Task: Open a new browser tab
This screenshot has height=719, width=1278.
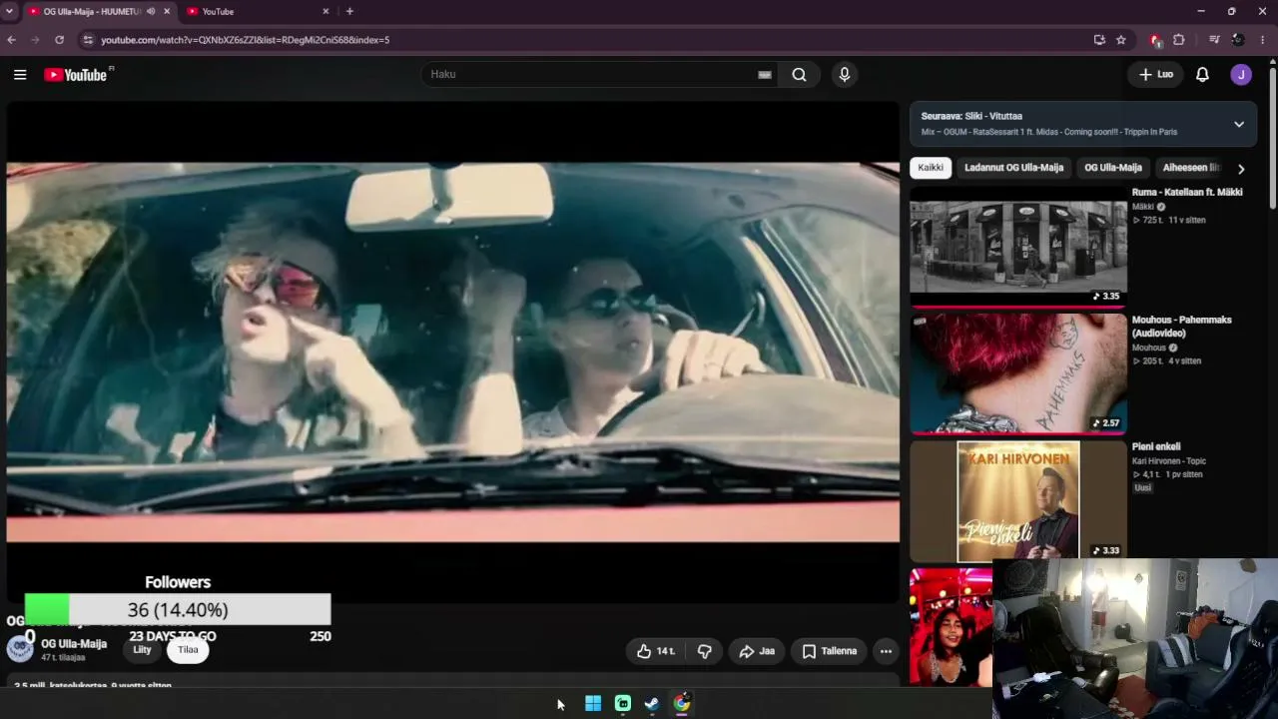Action: (349, 11)
